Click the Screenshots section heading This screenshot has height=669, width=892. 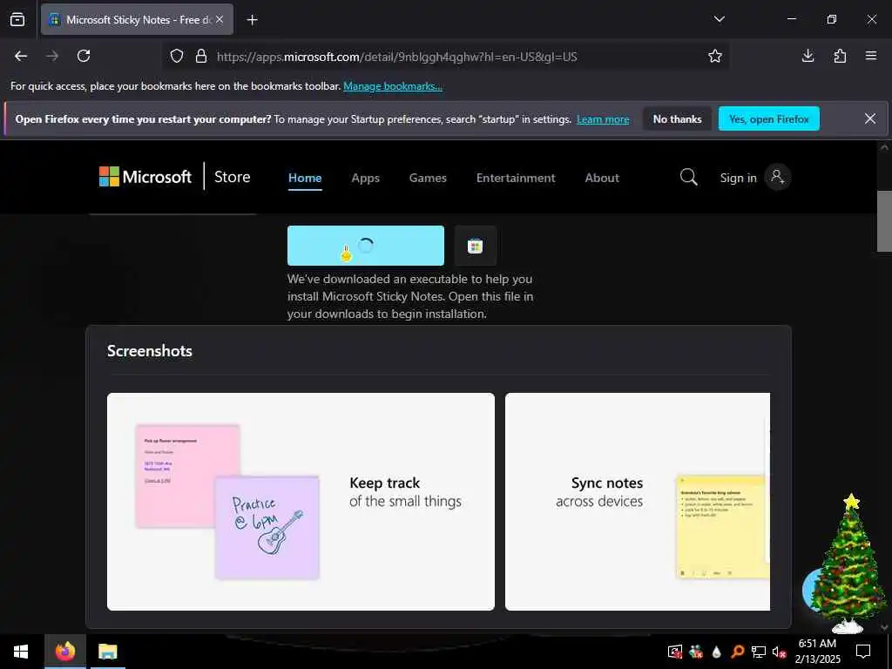pyautogui.click(x=150, y=351)
